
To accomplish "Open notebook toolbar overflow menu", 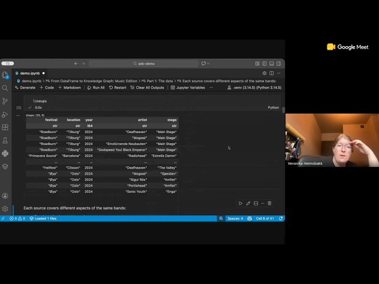I will click(211, 88).
